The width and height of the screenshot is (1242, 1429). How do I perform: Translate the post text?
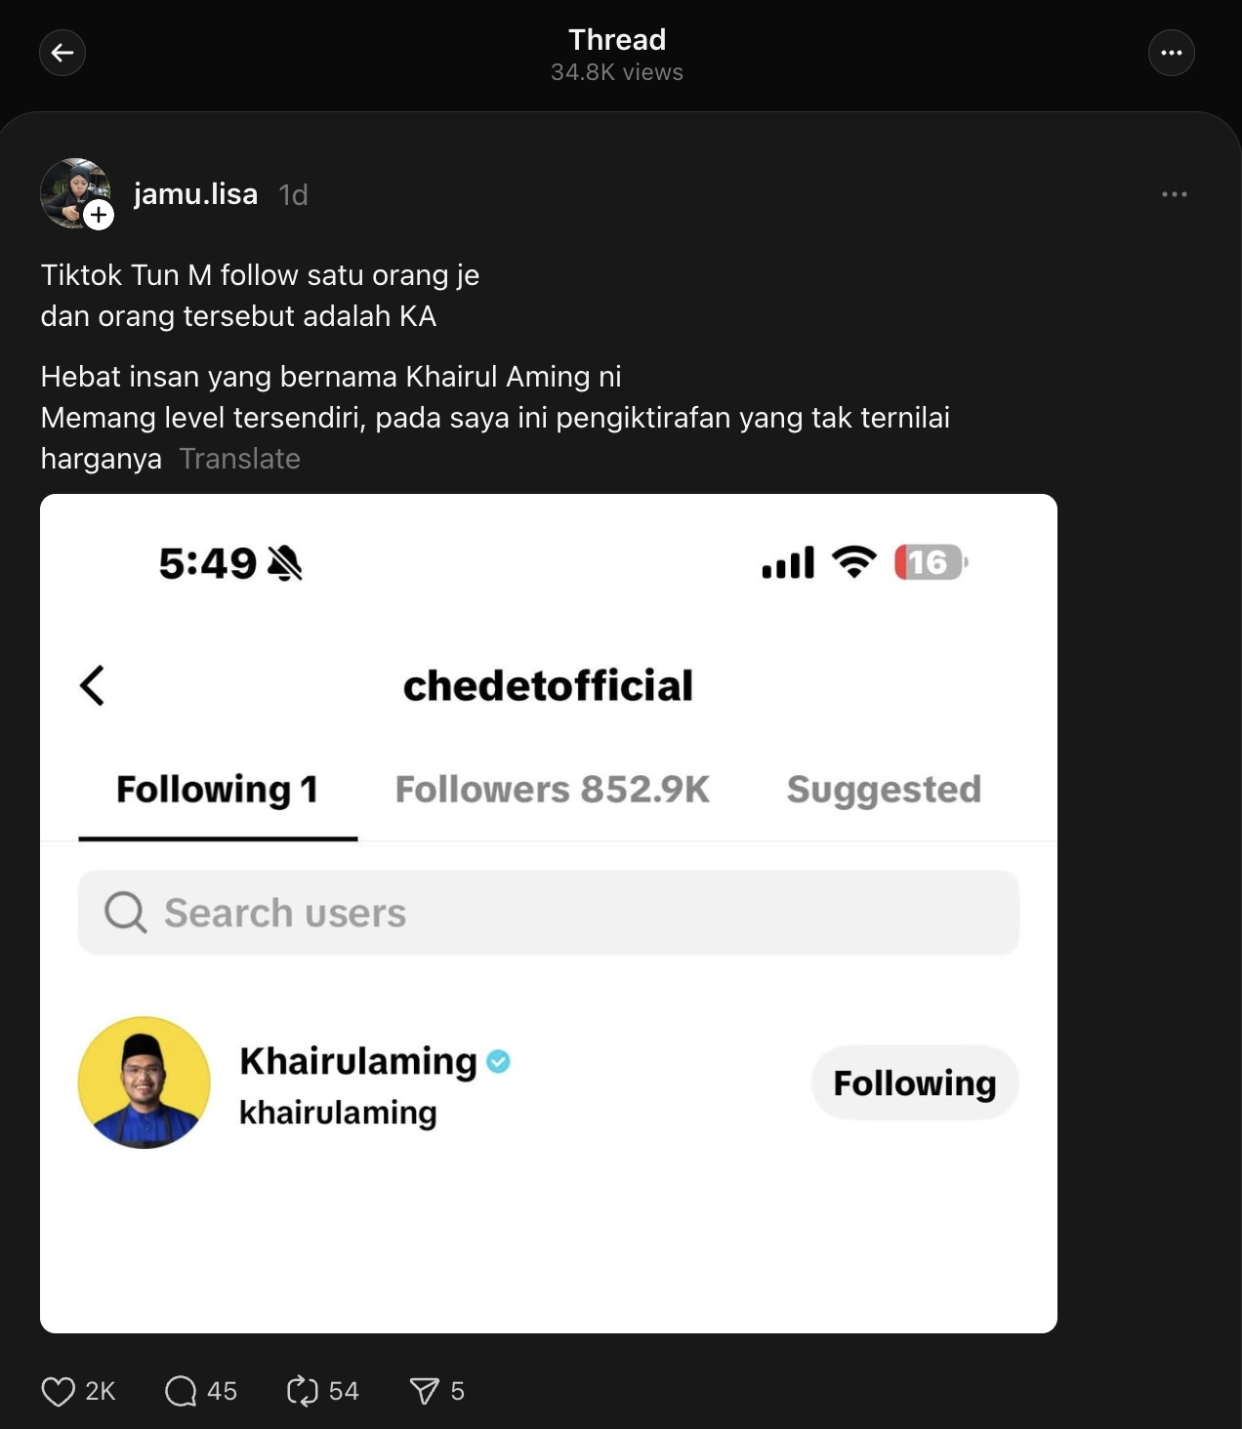coord(239,459)
